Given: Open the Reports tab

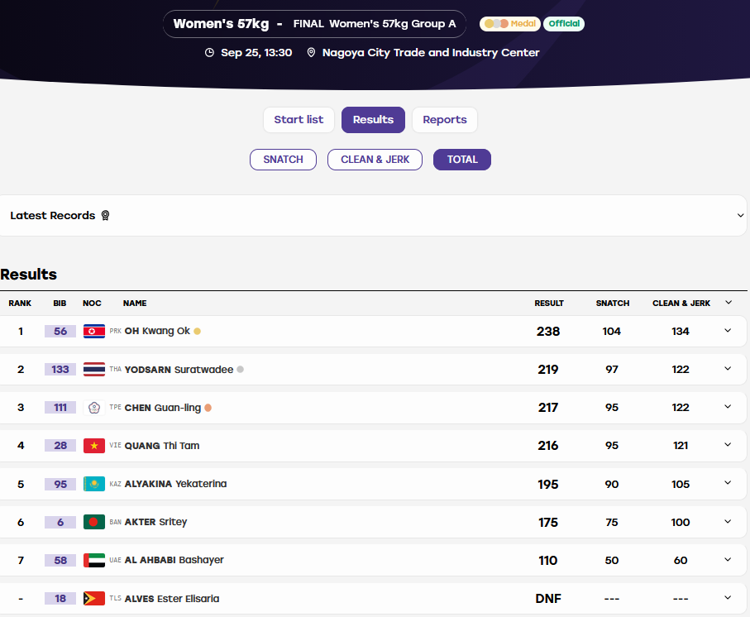Looking at the screenshot, I should coord(444,120).
